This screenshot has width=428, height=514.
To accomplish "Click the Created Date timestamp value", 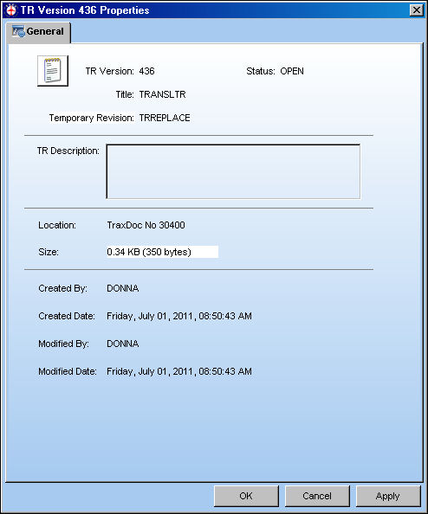I will pos(179,316).
